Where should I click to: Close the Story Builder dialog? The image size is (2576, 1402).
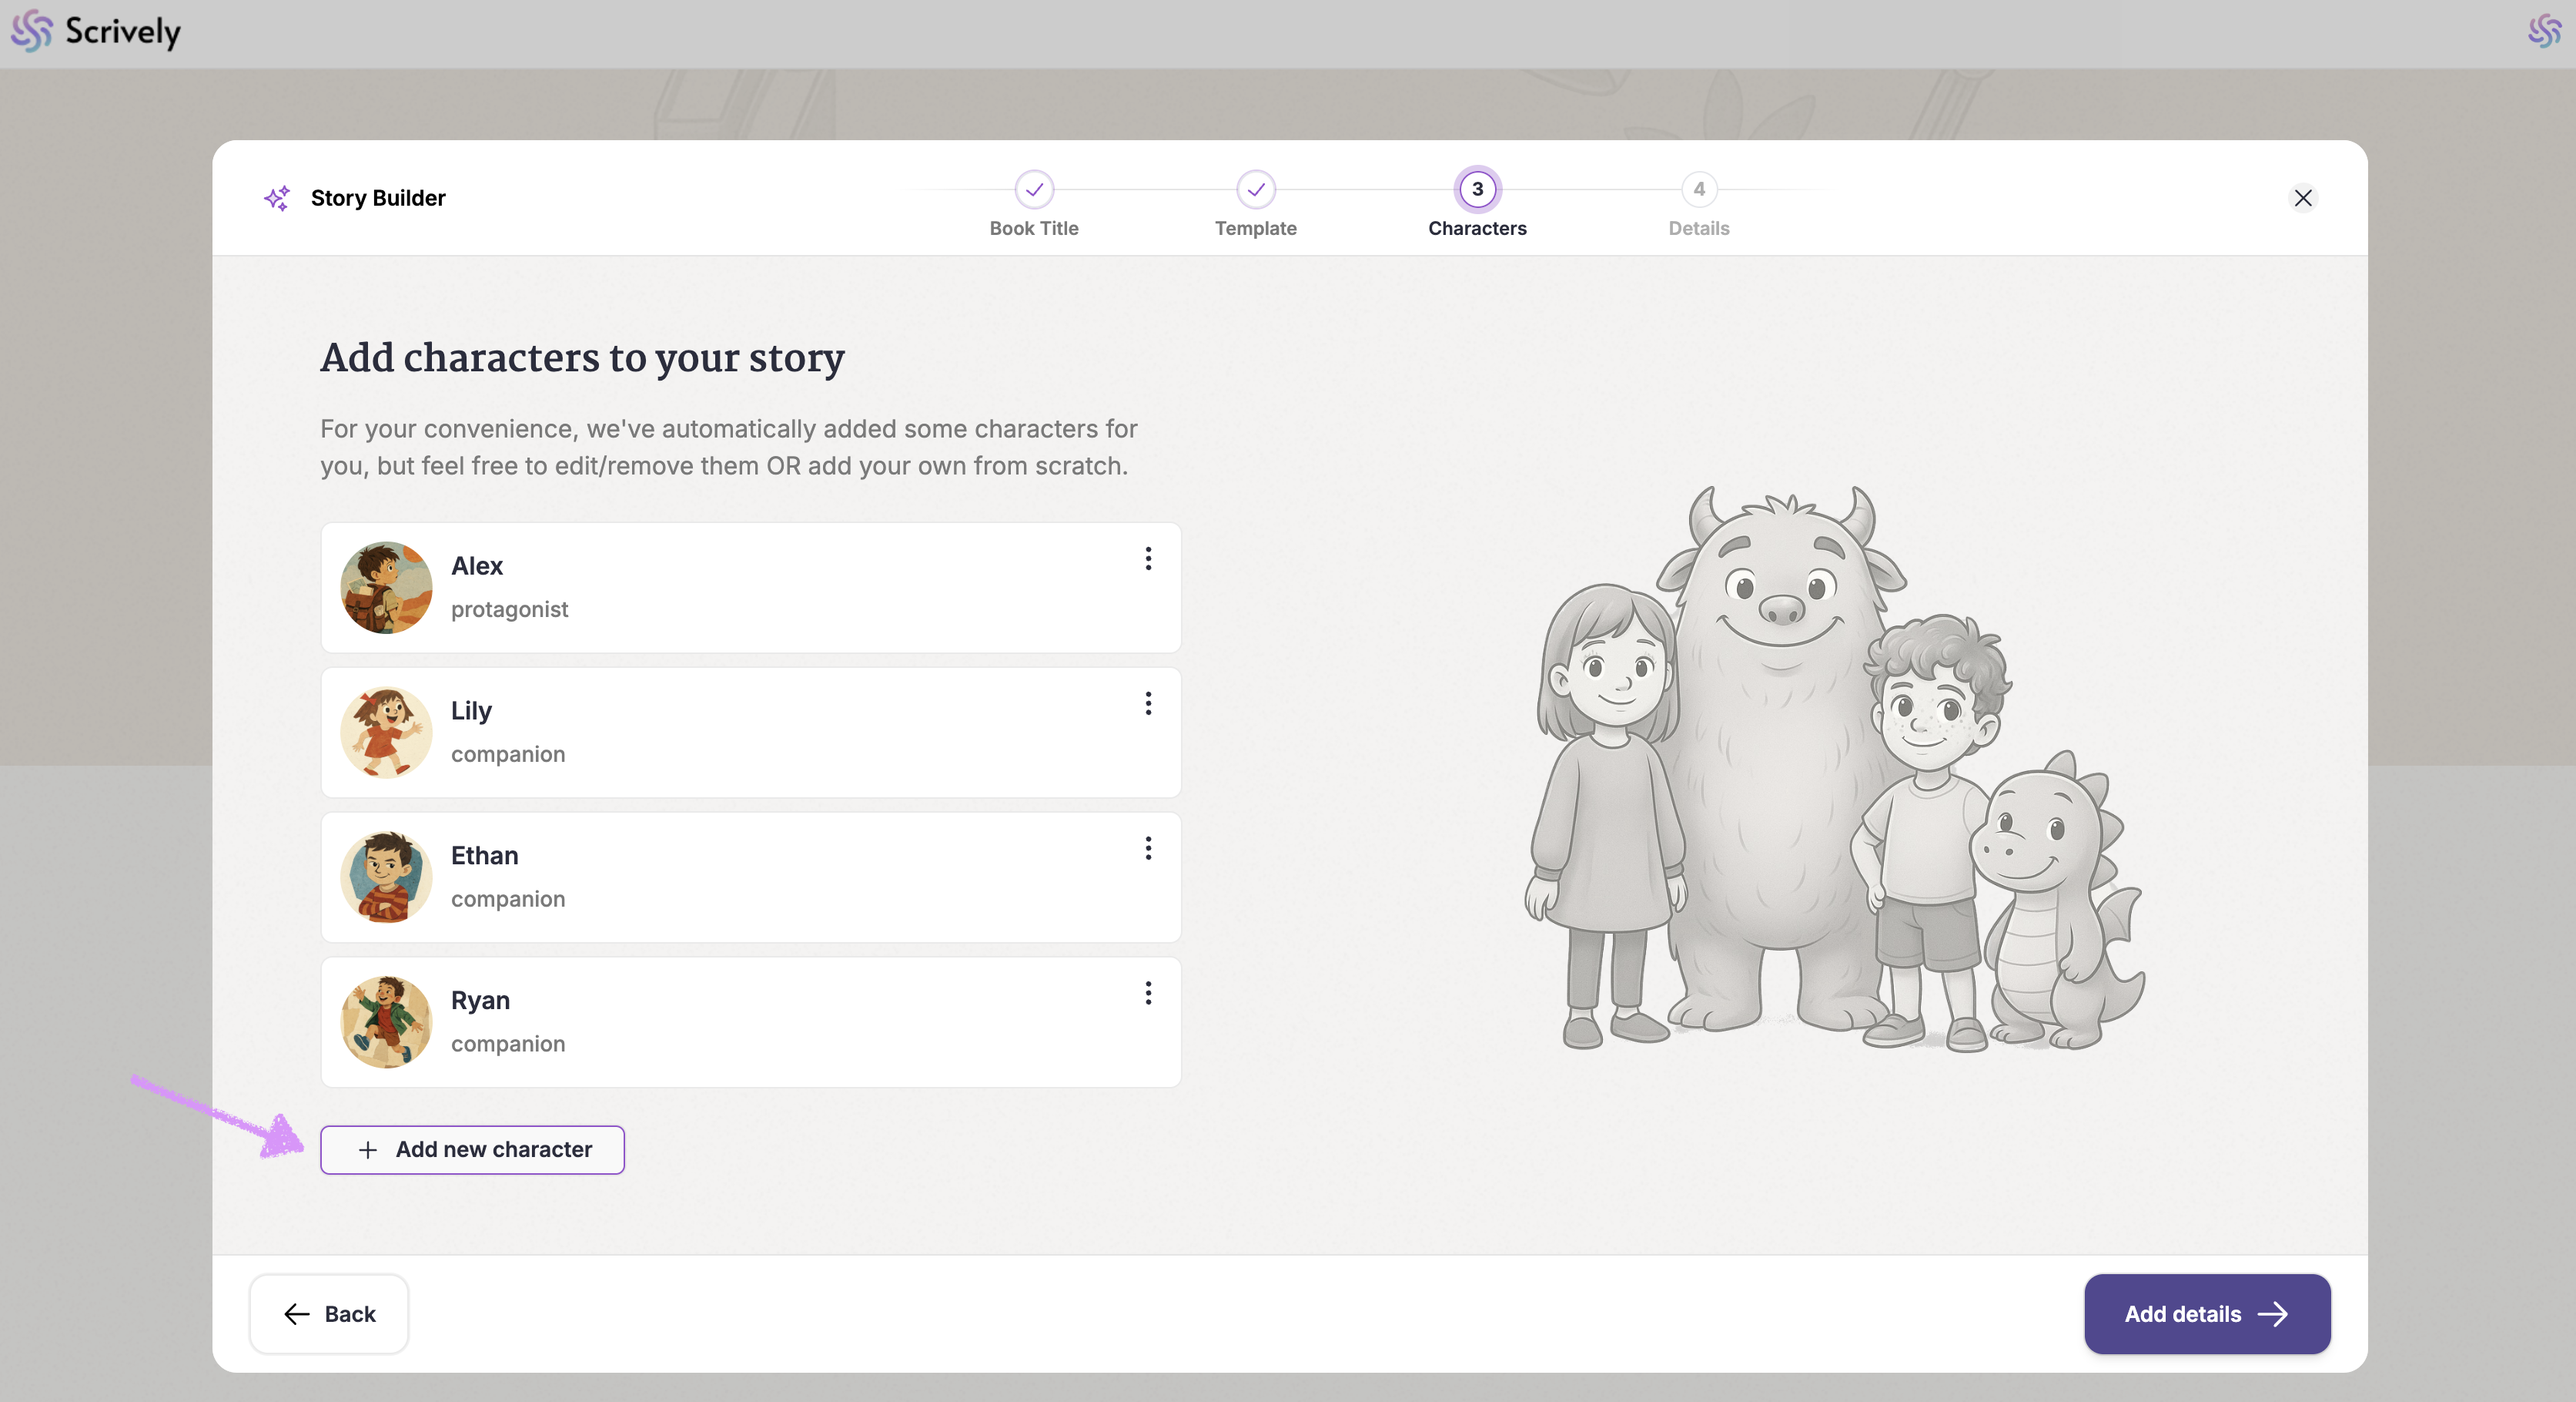coord(2302,198)
